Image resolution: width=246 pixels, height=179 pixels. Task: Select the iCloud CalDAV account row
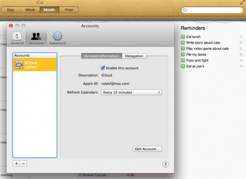pos(35,65)
